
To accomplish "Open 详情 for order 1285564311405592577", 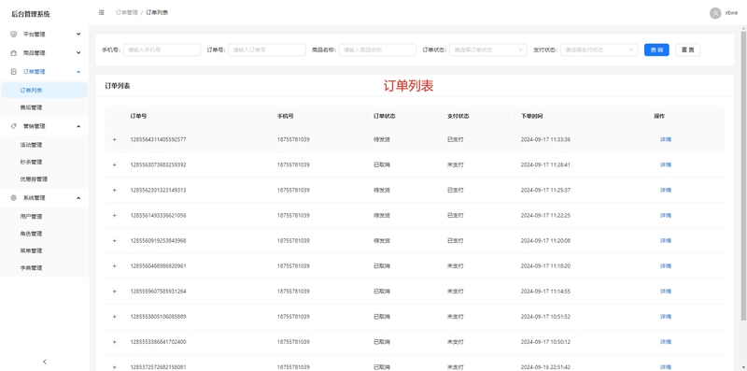I will tap(666, 140).
